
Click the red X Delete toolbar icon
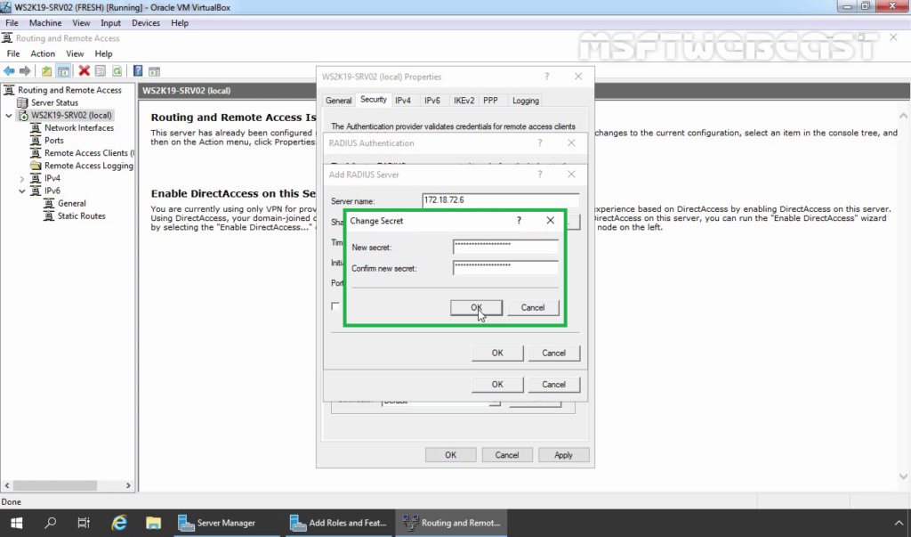[85, 71]
